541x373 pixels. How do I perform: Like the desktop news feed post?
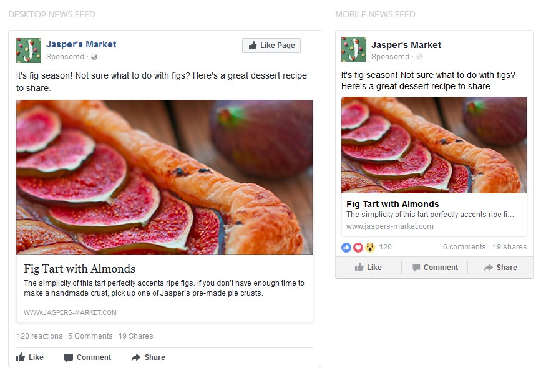click(30, 357)
